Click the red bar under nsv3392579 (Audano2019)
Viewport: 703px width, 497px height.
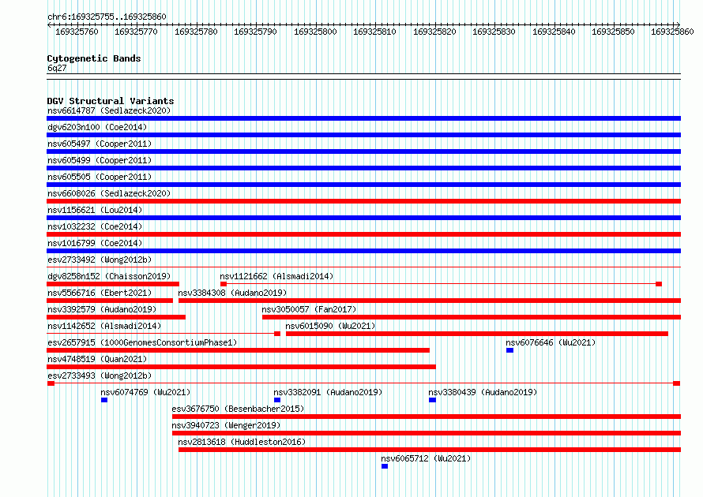tap(116, 317)
